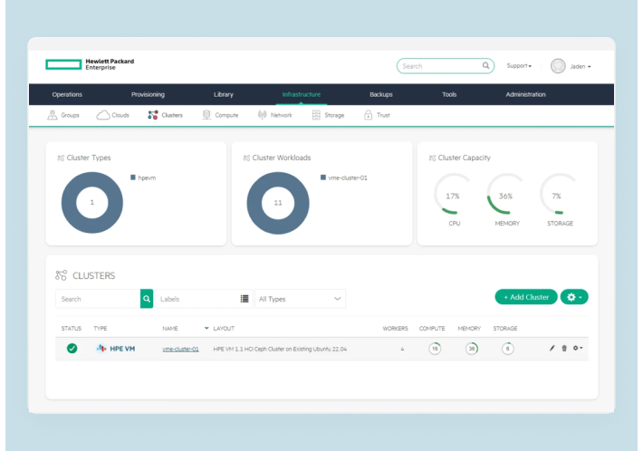Click the MEMORY 36% capacity gauge
This screenshot has height=451, width=643.
tap(506, 194)
